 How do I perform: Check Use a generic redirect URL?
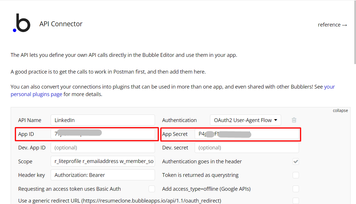tap(296, 201)
